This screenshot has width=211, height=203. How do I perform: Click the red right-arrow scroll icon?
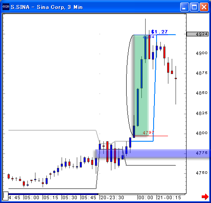coord(205,197)
